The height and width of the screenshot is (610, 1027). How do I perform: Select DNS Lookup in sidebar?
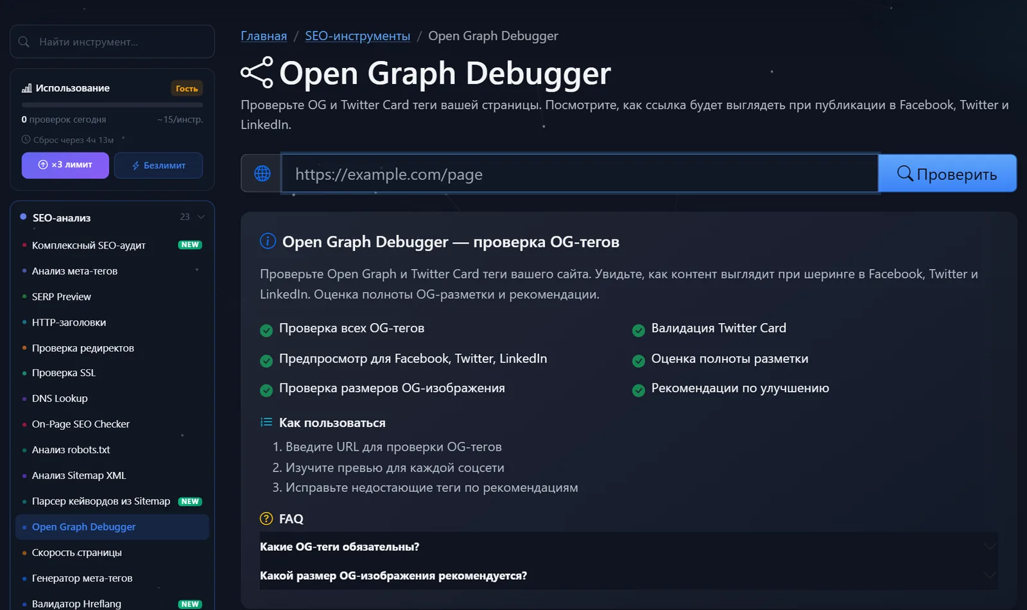coord(112,398)
